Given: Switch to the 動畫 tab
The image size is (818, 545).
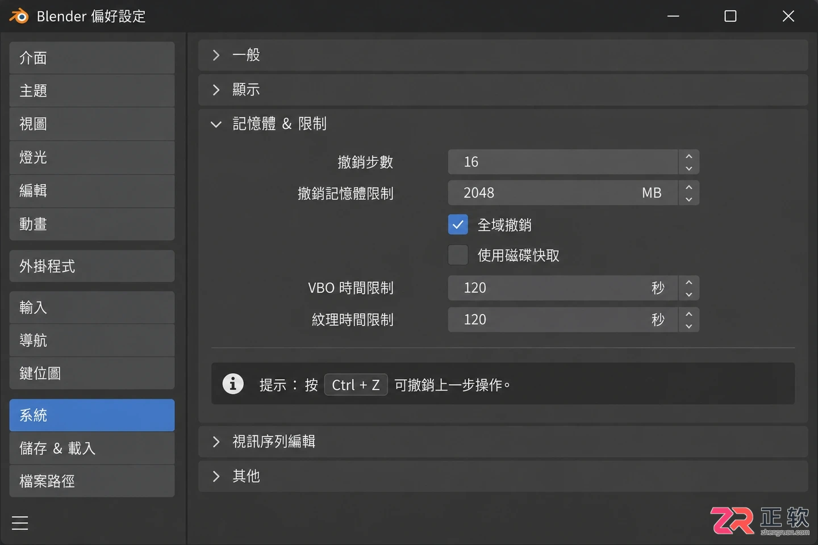Looking at the screenshot, I should (92, 224).
